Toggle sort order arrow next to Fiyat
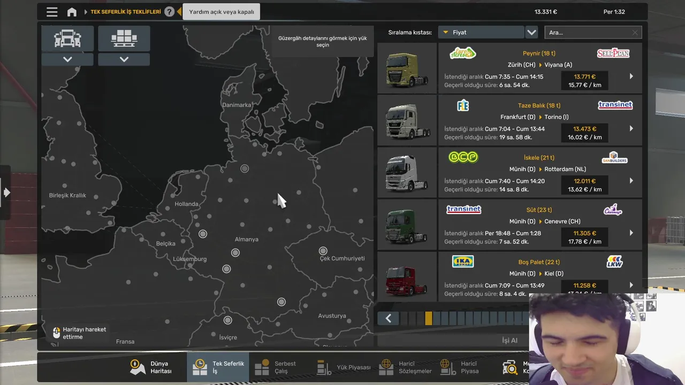The height and width of the screenshot is (385, 685). click(x=531, y=33)
